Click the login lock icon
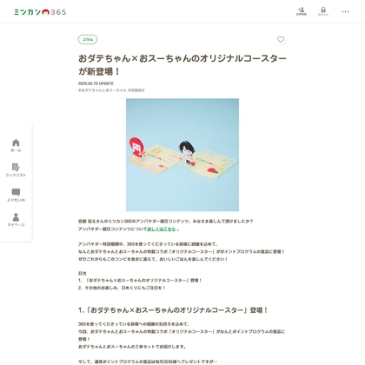 pyautogui.click(x=323, y=11)
